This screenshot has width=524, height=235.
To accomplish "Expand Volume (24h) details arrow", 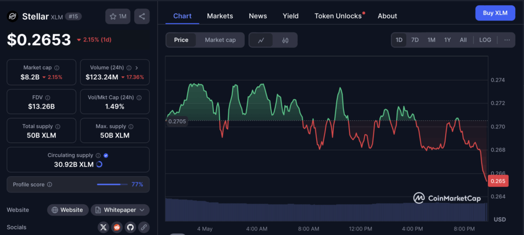I will [137, 68].
